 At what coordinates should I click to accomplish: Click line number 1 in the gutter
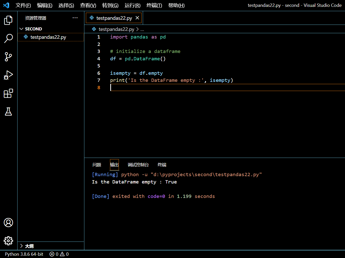[x=99, y=37]
